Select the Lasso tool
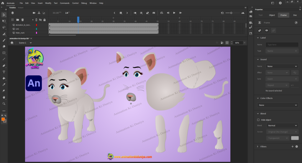The width and height of the screenshot is (302, 163). (4, 27)
